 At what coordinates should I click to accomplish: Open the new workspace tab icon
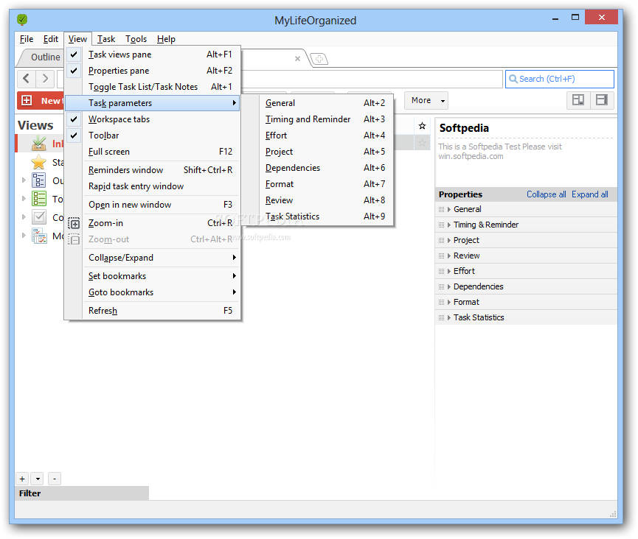coord(319,59)
